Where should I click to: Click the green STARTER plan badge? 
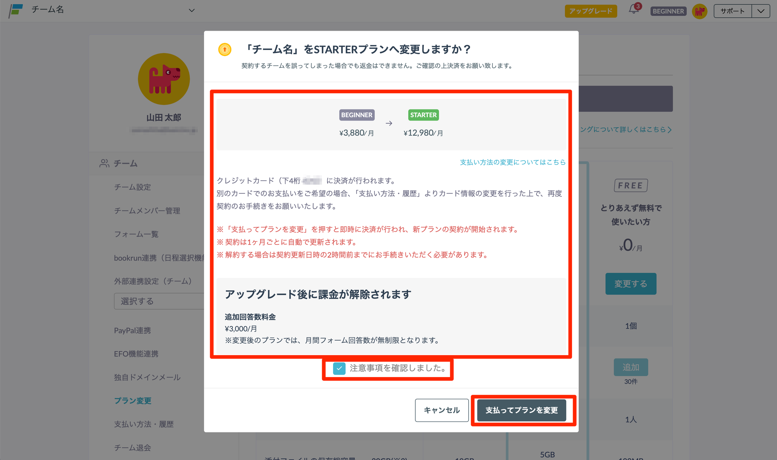click(423, 115)
